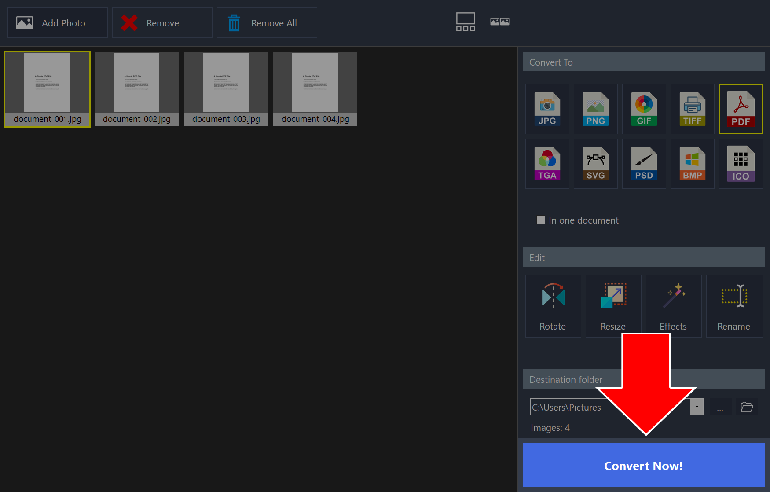Image resolution: width=770 pixels, height=492 pixels.
Task: Click Add Photo button
Action: 58,23
